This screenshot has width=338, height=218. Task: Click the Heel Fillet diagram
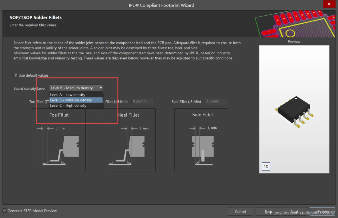click(129, 140)
